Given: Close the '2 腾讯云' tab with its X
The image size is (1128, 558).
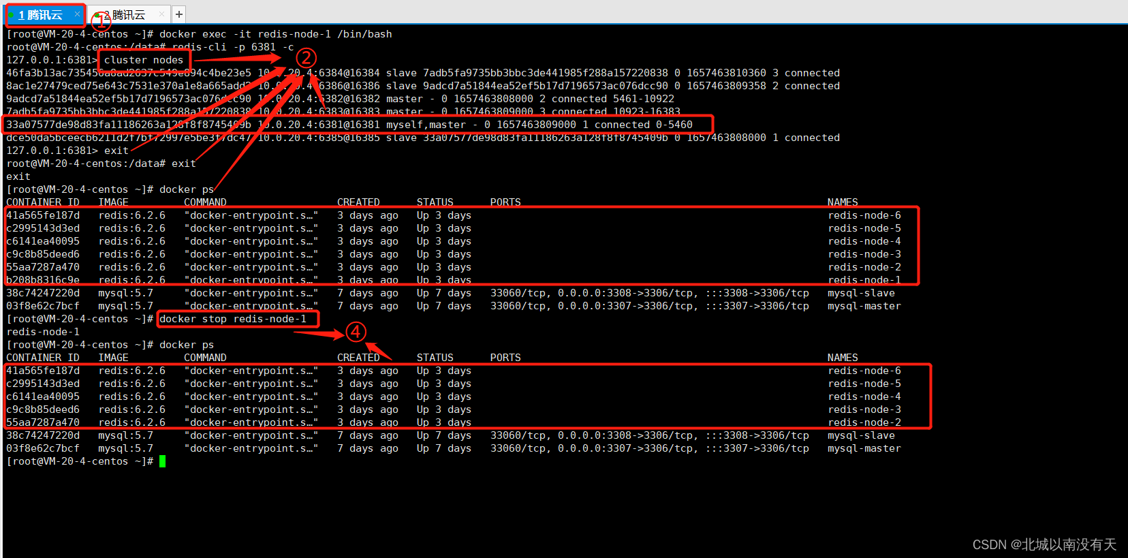Looking at the screenshot, I should pos(161,14).
